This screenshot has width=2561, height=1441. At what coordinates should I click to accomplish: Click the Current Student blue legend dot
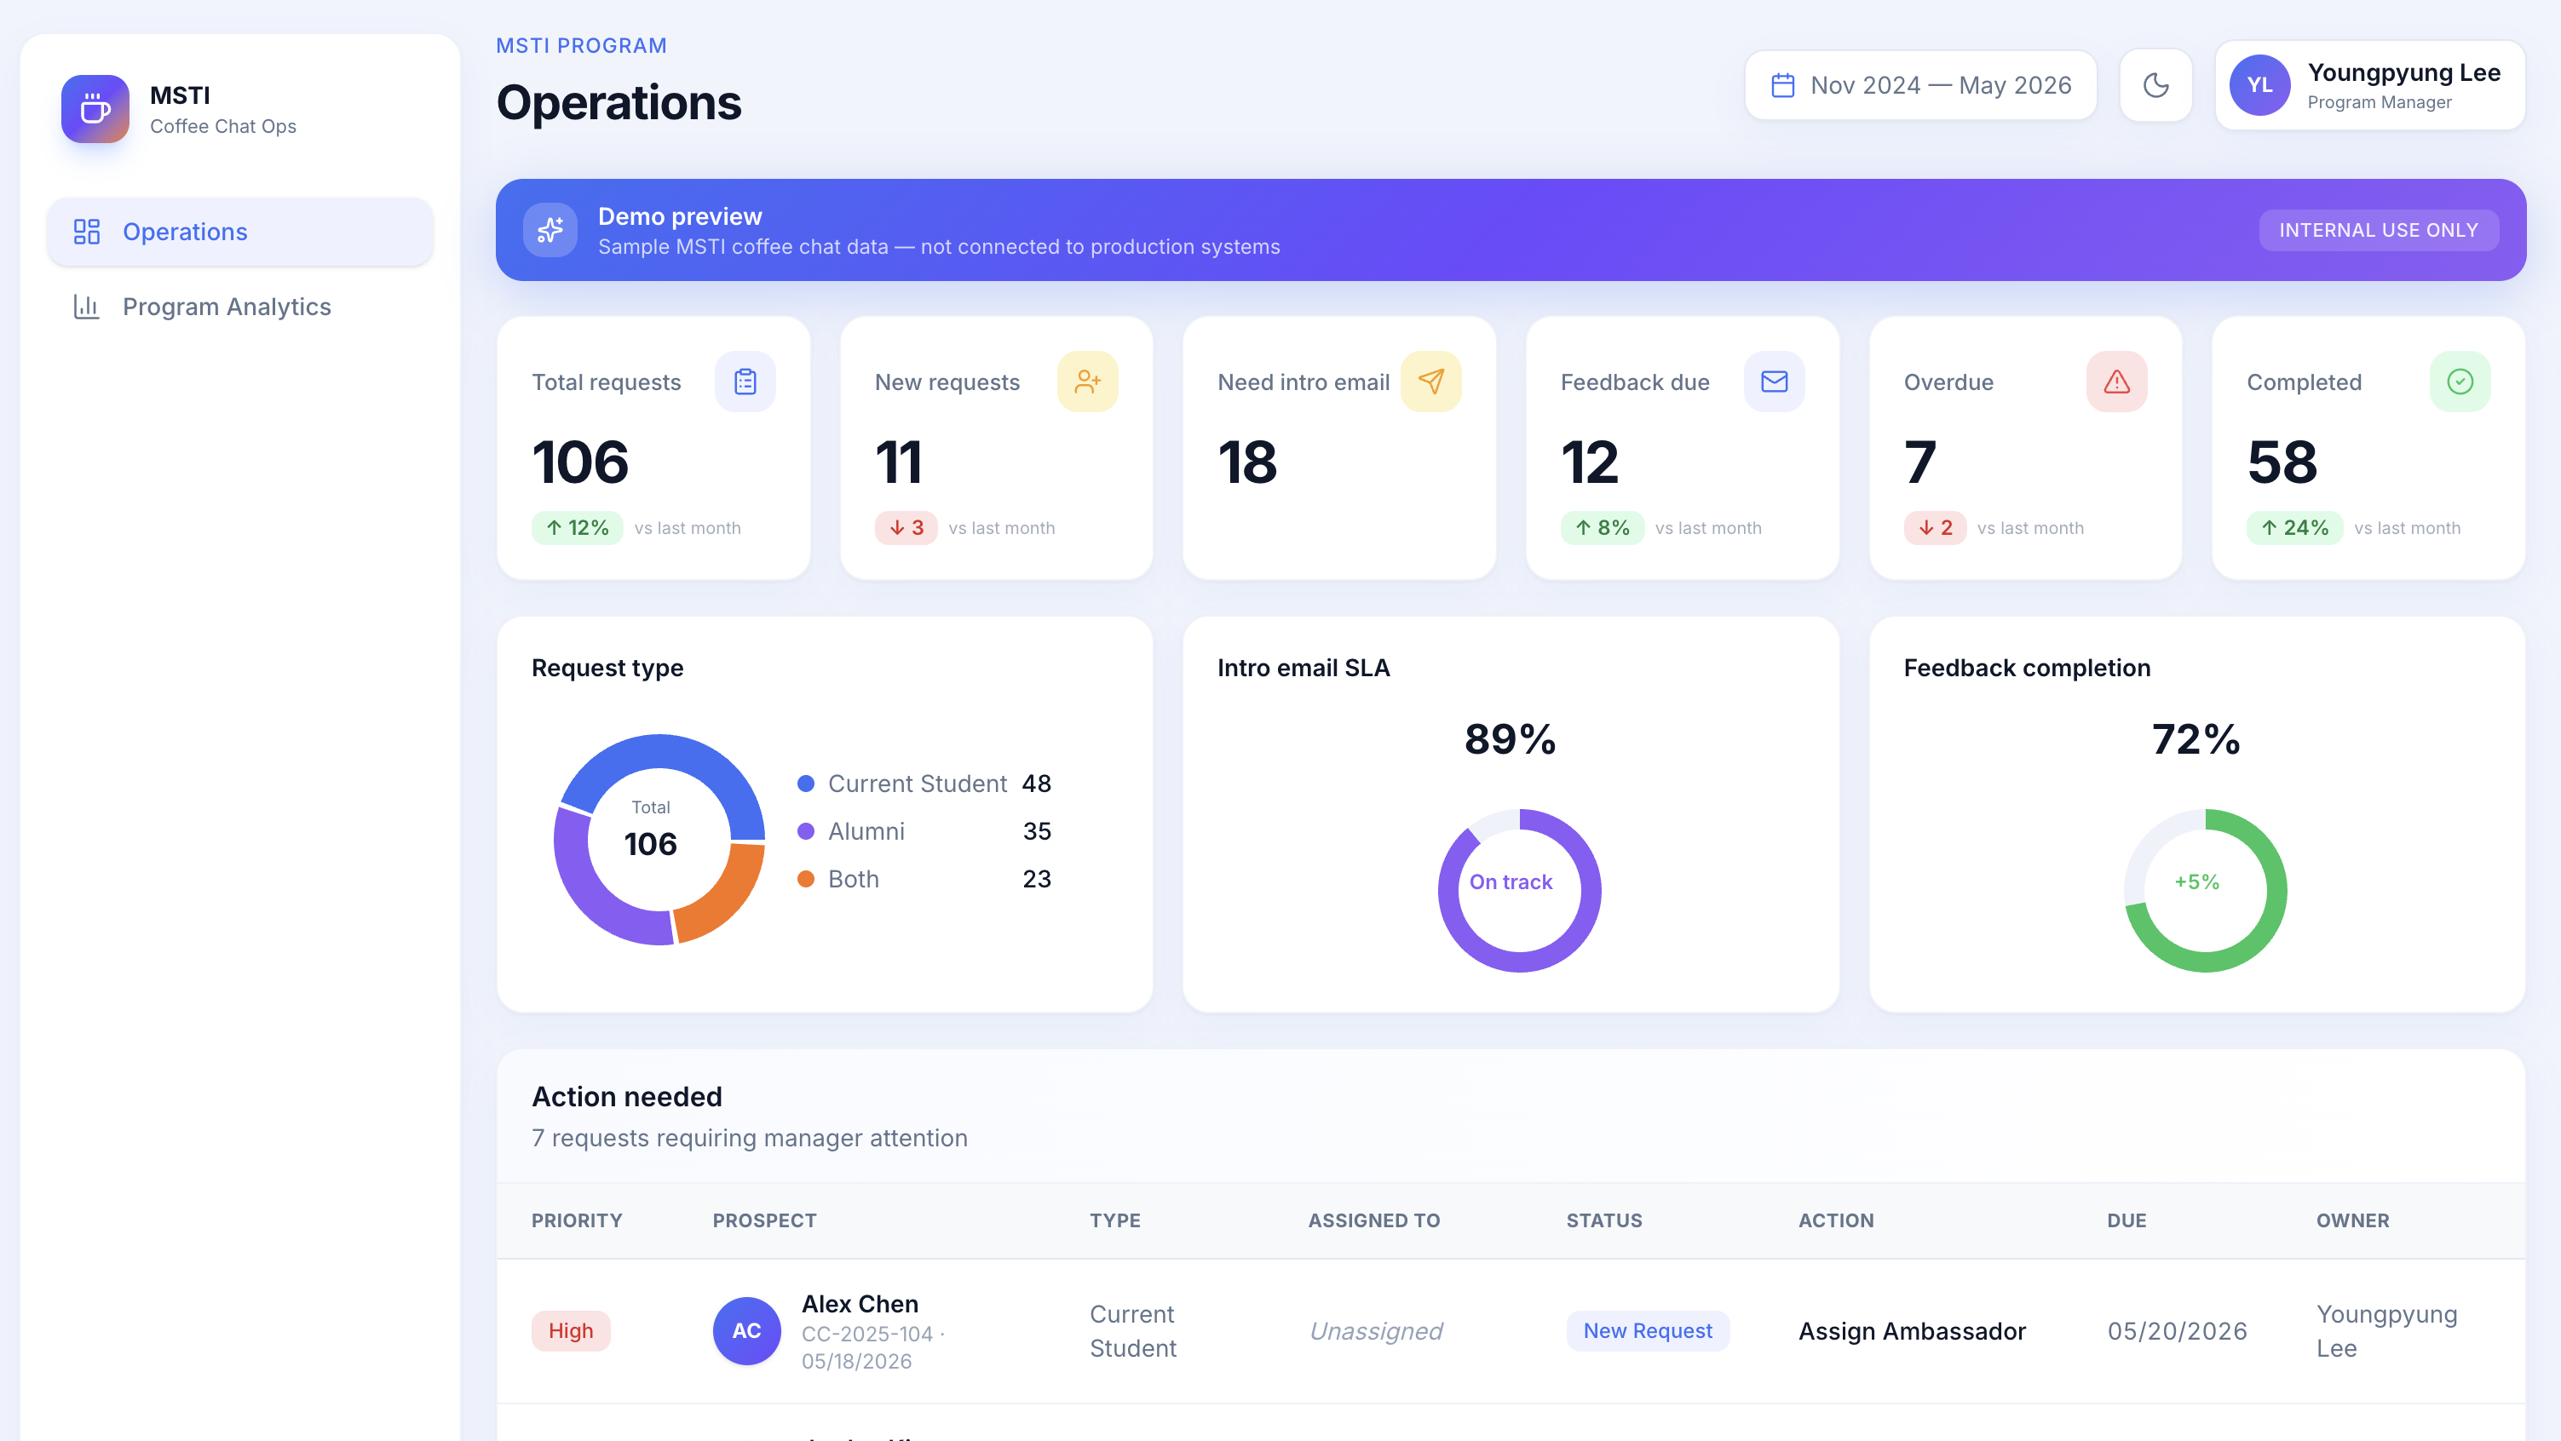coord(806,784)
